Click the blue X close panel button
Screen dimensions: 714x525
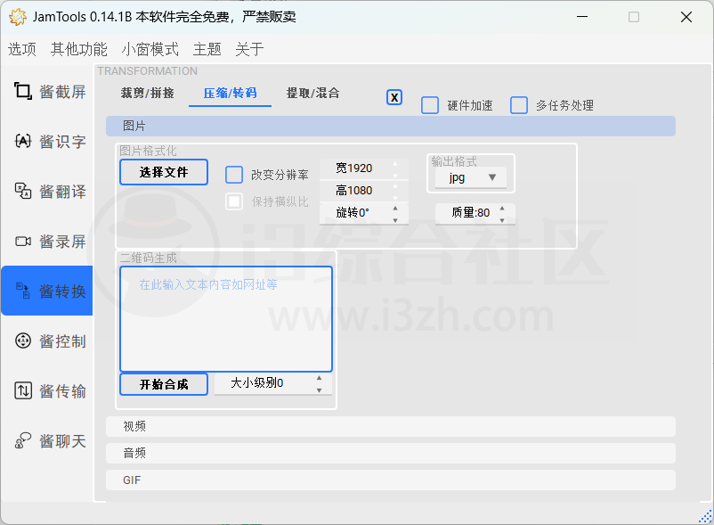[x=394, y=97]
